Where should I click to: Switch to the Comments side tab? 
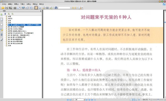pos(2,30)
